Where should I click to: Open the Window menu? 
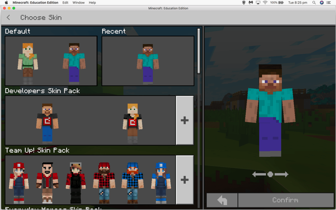(78, 3)
